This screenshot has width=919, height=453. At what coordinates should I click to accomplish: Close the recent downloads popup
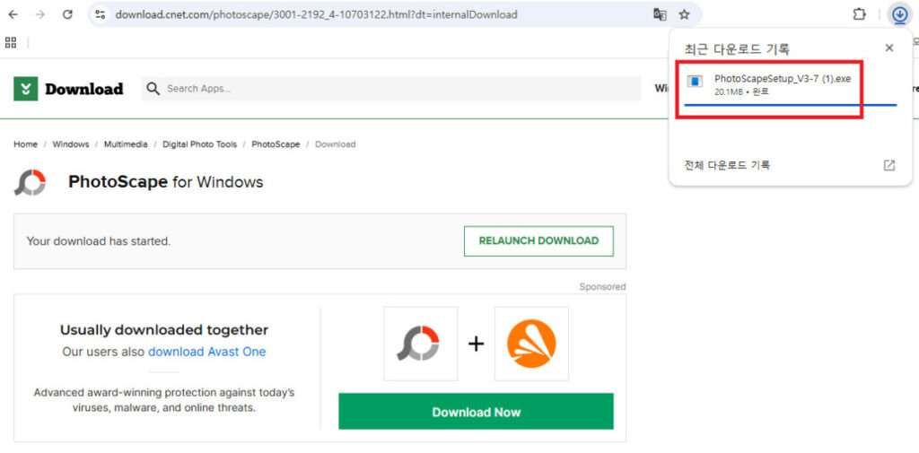(889, 48)
